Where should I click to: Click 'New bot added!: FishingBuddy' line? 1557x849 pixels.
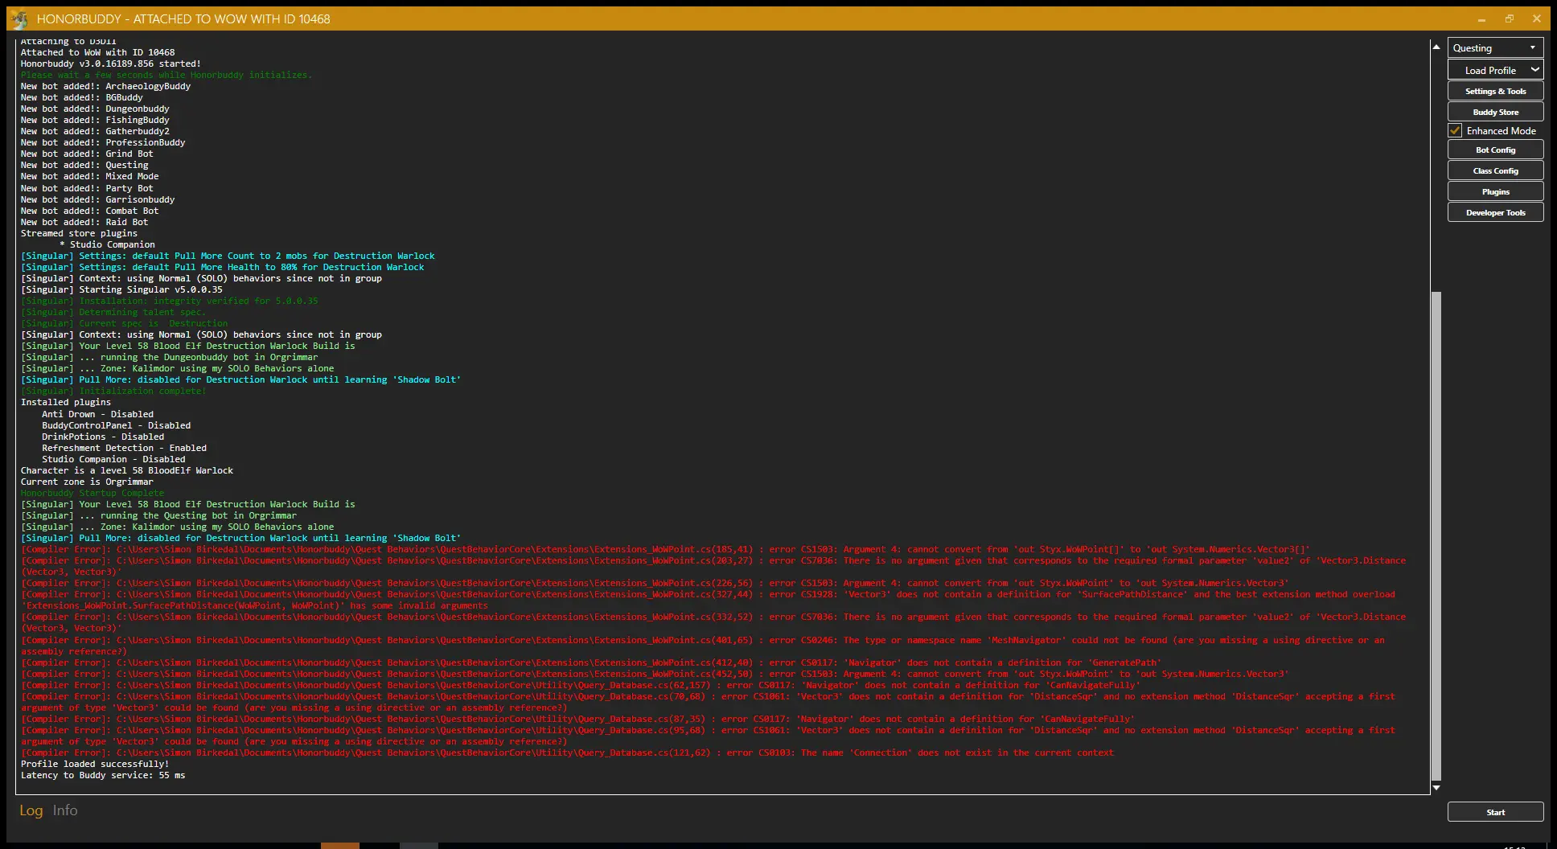pos(95,120)
